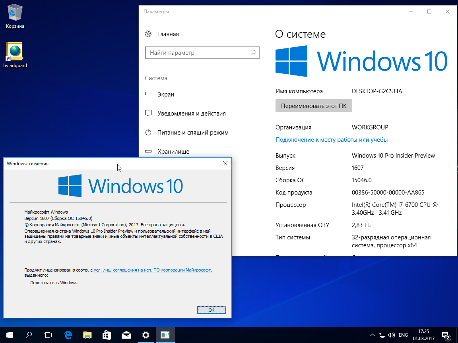
Task: Open File Explorer from taskbar
Action: point(87,335)
